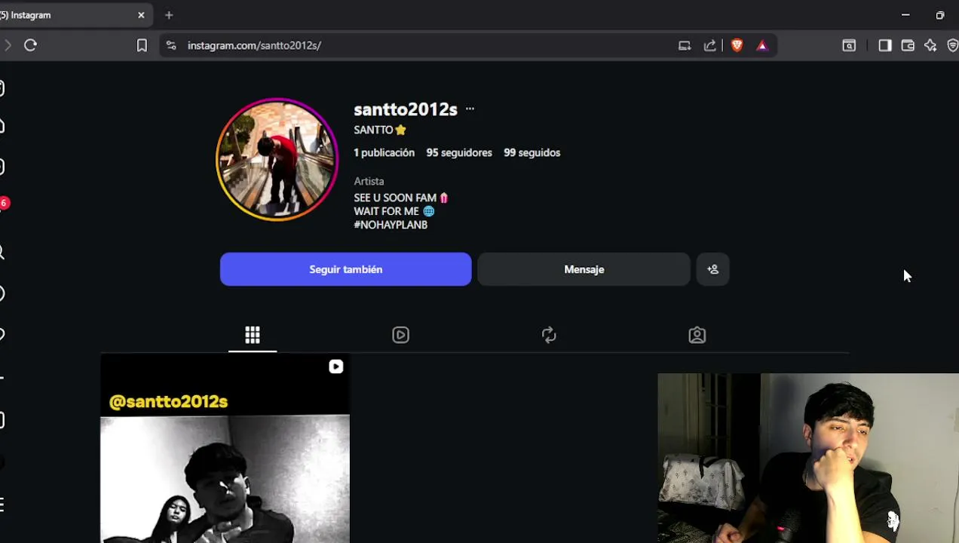The height and width of the screenshot is (543, 959).
Task: Open the #NOHAYPLANB hashtag link
Action: [391, 225]
